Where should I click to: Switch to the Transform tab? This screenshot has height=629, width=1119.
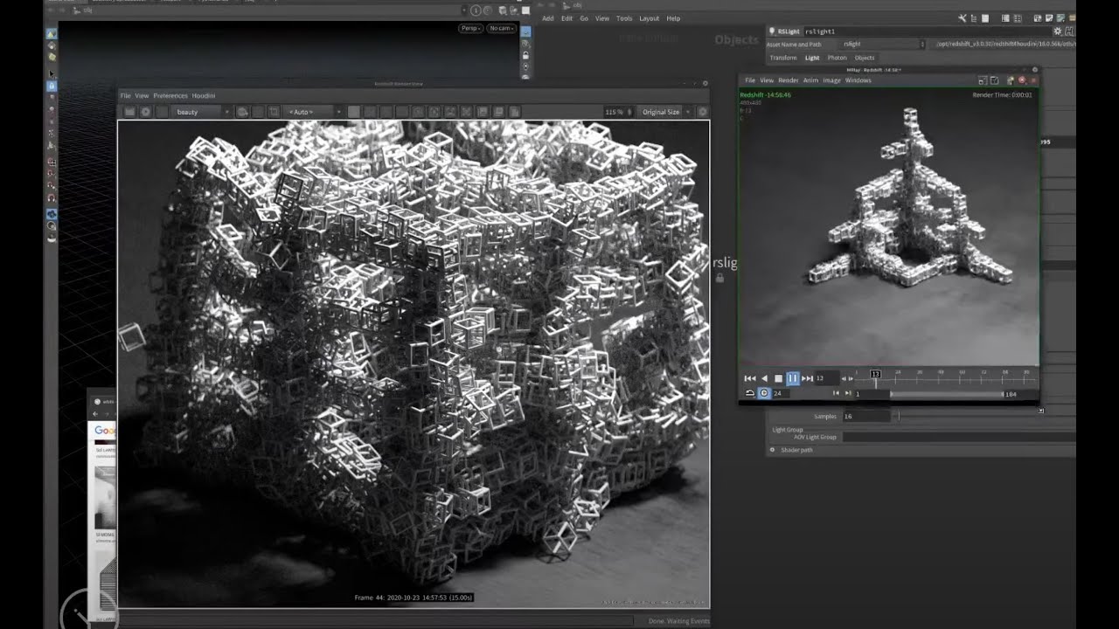tap(782, 58)
